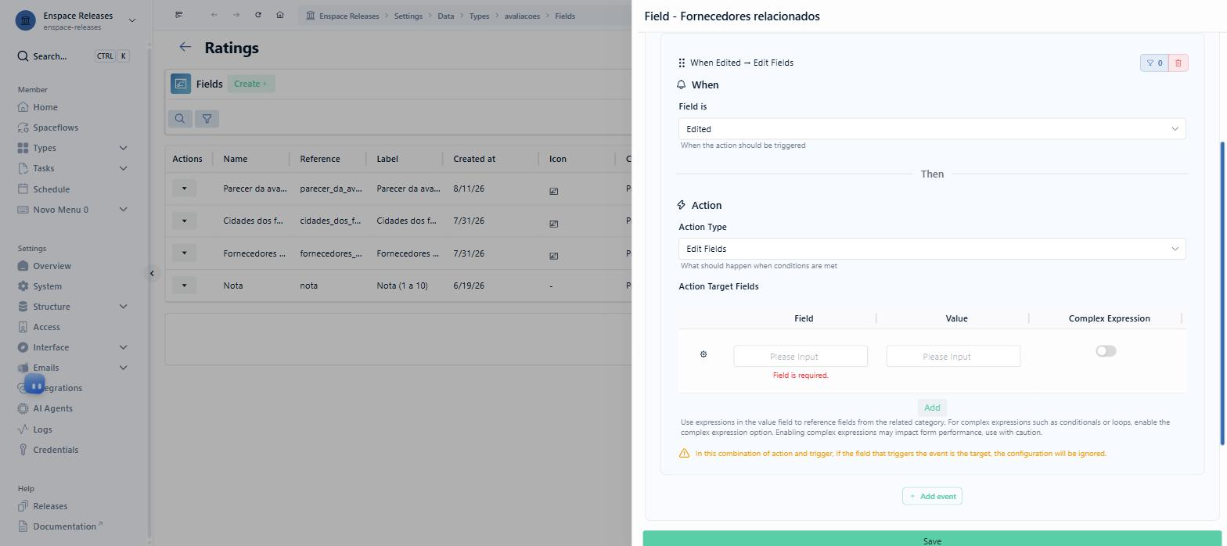Image resolution: width=1227 pixels, height=546 pixels.
Task: Open AI Agents in the sidebar
Action: 52,408
